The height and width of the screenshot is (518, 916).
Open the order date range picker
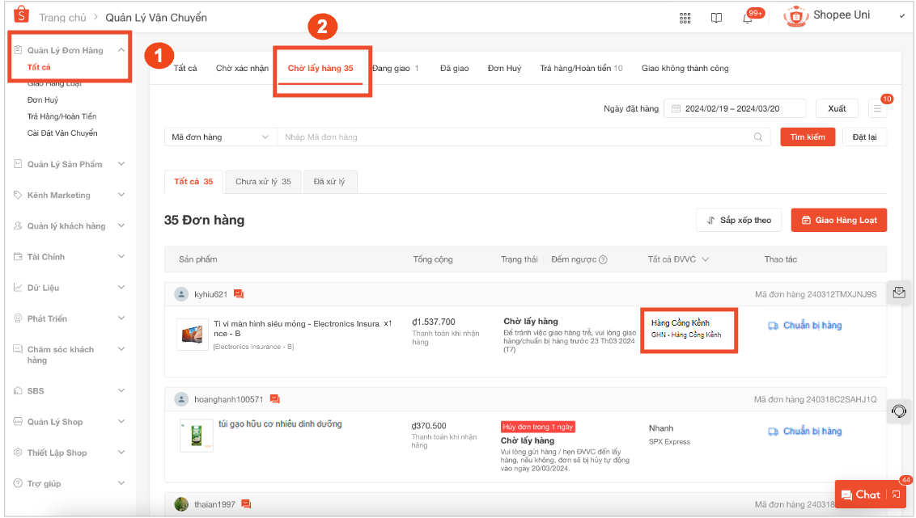tap(735, 109)
